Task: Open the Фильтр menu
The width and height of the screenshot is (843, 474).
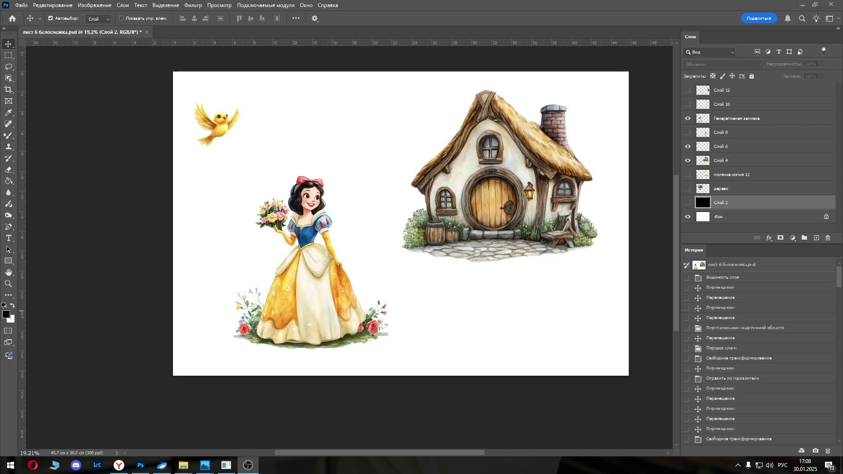Action: (193, 5)
